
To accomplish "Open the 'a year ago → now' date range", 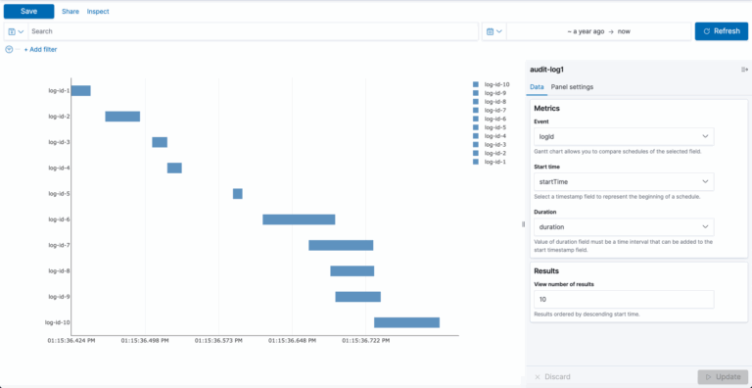I will pyautogui.click(x=598, y=31).
